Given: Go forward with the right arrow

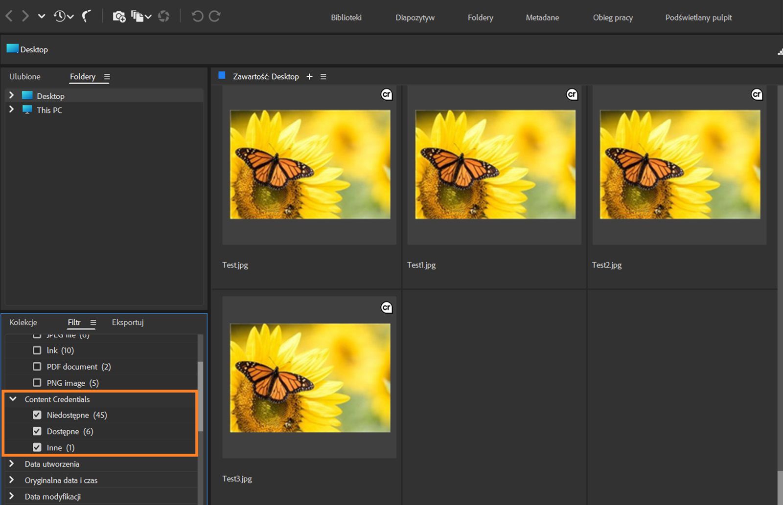Looking at the screenshot, I should (25, 16).
